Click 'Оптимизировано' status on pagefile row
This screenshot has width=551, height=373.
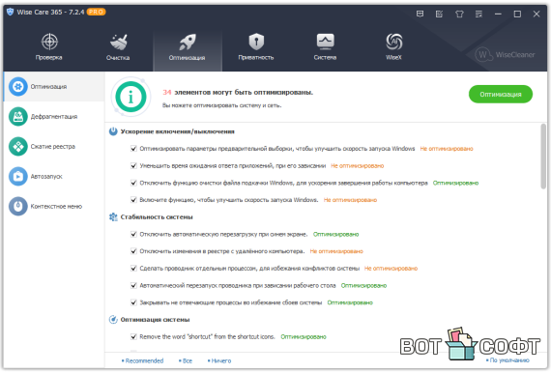[455, 183]
